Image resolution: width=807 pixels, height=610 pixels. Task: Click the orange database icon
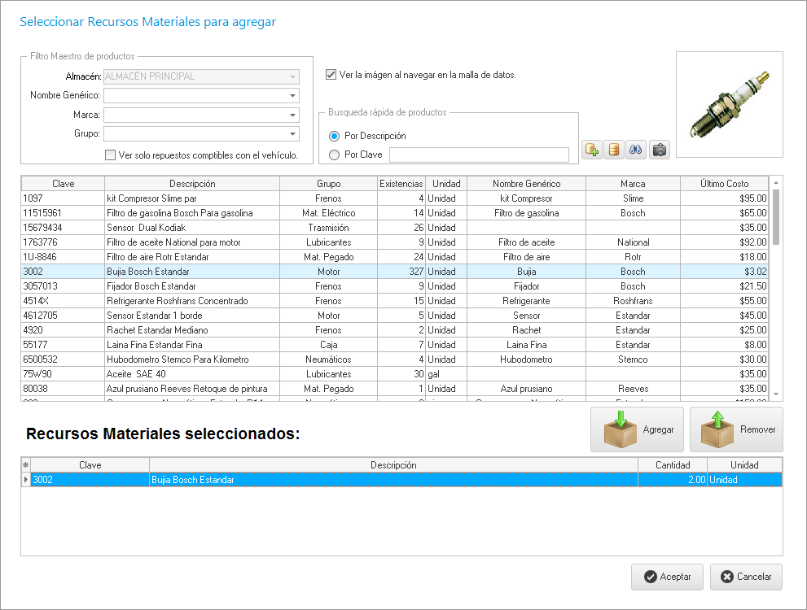tap(614, 150)
